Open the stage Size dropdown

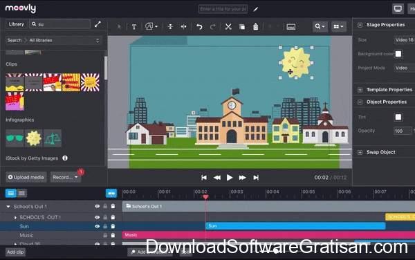point(404,40)
